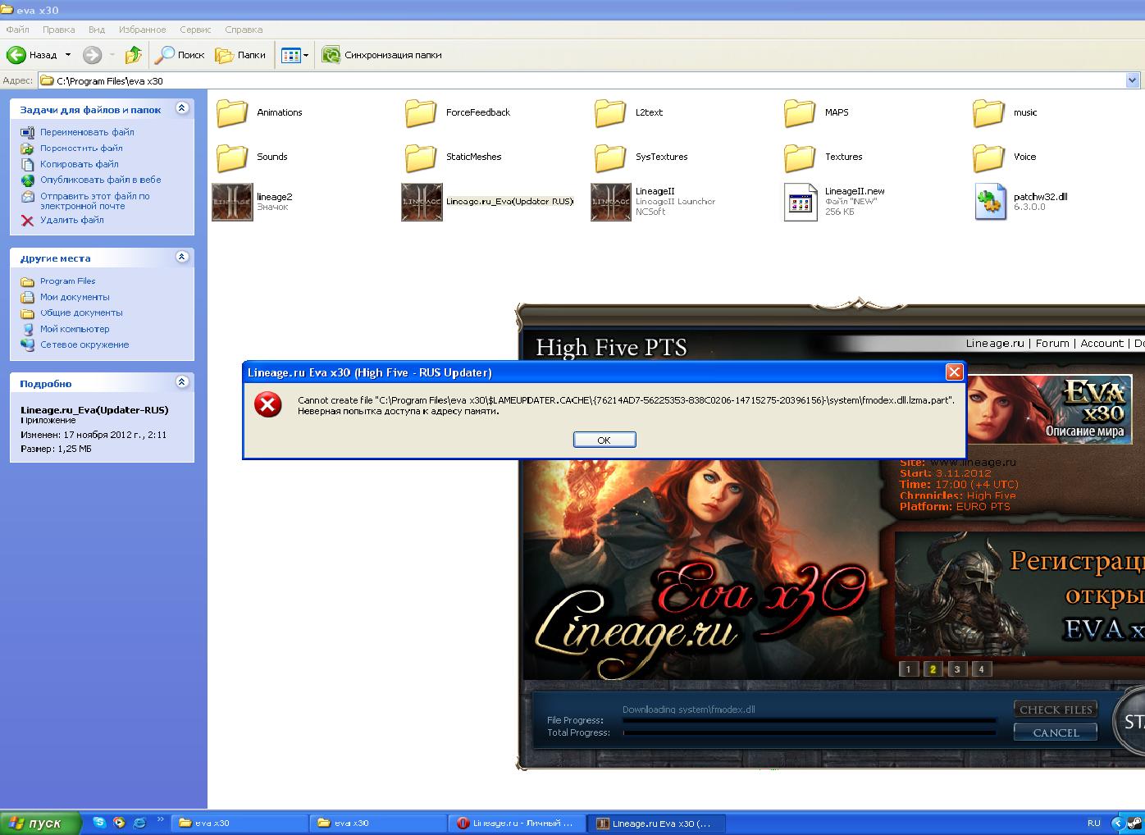Select the LineageII.new file icon

point(801,202)
